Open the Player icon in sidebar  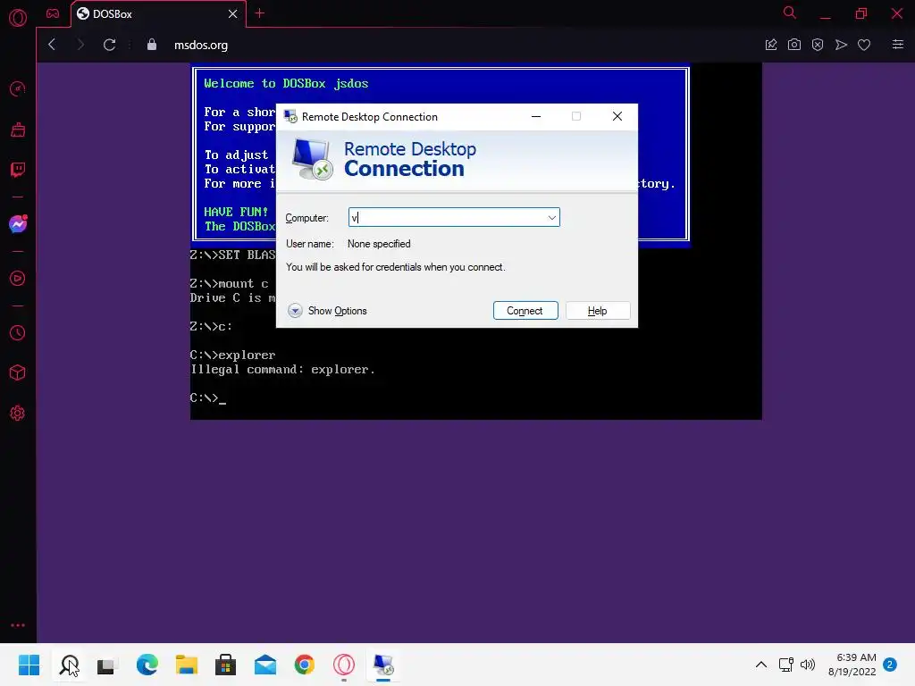coord(18,279)
